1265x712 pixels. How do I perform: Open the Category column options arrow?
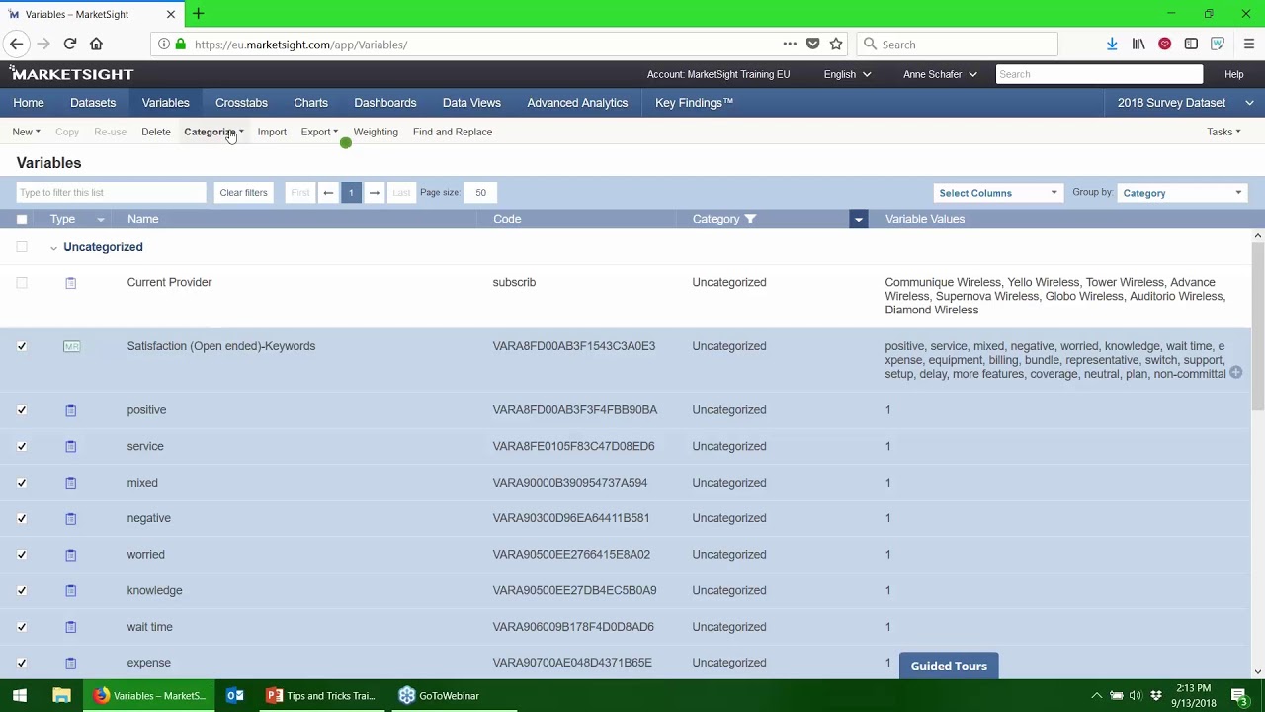(858, 219)
